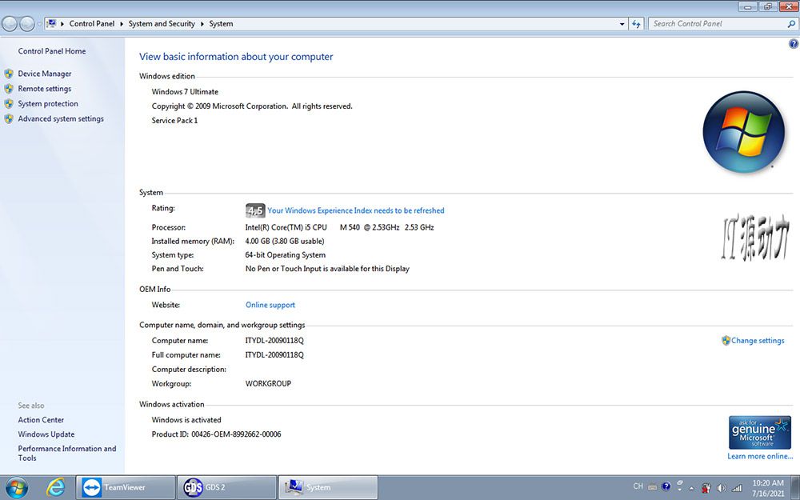800x500 pixels.
Task: Click the Back navigation arrow button
Action: [x=10, y=23]
